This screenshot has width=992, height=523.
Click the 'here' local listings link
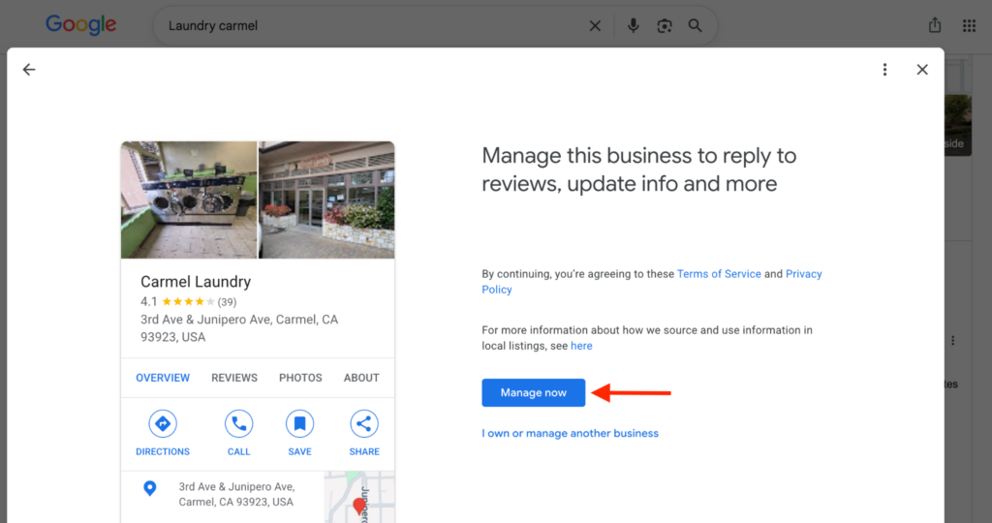581,346
